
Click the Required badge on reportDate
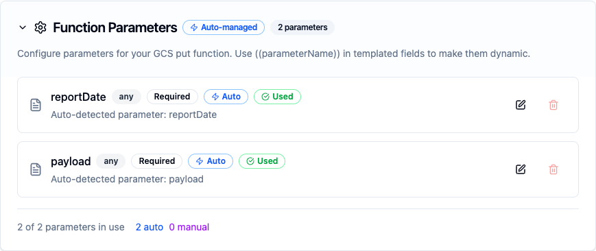172,97
